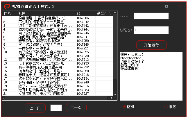Screen dimensions: 188x118
Task: Click id cell 1047942
Action: tap(83, 22)
